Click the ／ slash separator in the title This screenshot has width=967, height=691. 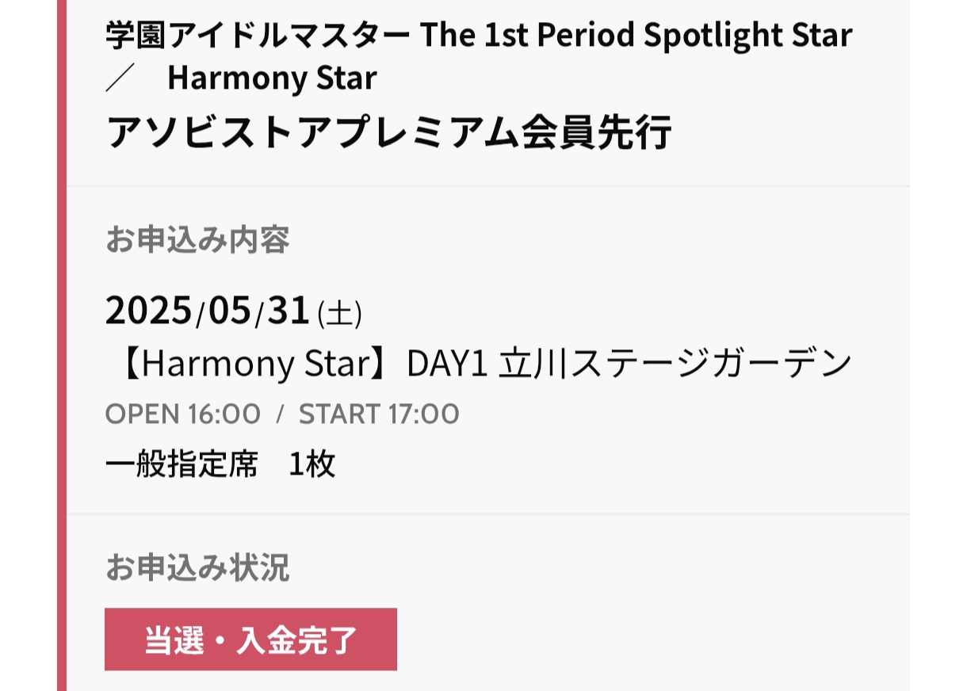[116, 78]
